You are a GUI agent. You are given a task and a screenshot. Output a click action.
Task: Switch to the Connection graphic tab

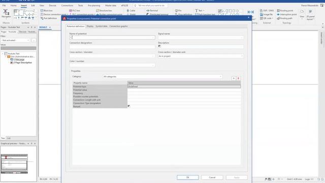[x=118, y=26]
